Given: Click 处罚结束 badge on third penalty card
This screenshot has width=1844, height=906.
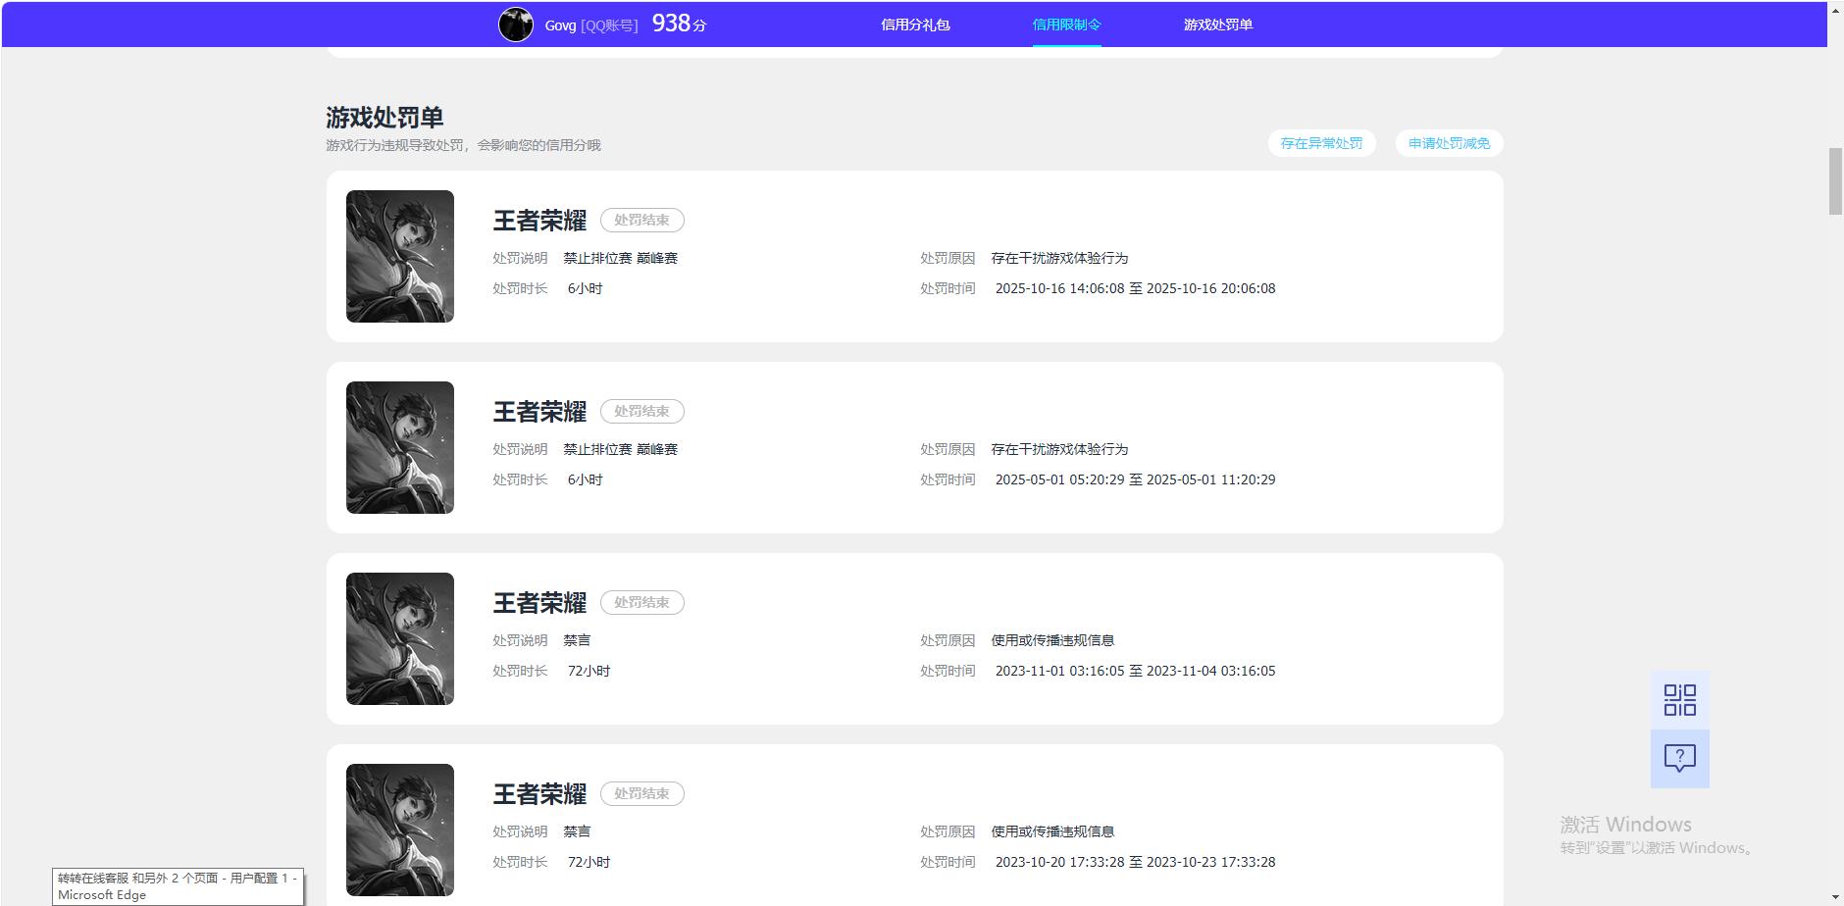Looking at the screenshot, I should tap(641, 603).
